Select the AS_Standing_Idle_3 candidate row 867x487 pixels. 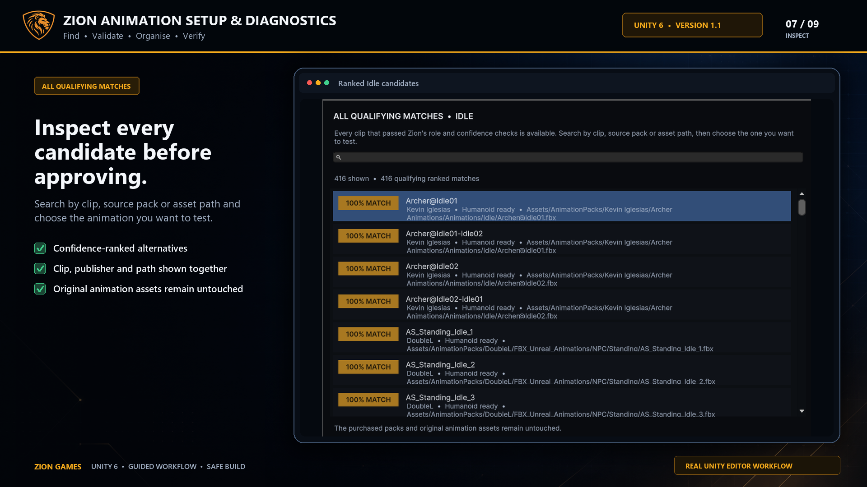point(562,402)
